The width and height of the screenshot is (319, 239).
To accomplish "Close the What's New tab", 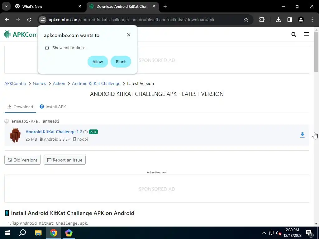I will (x=80, y=7).
